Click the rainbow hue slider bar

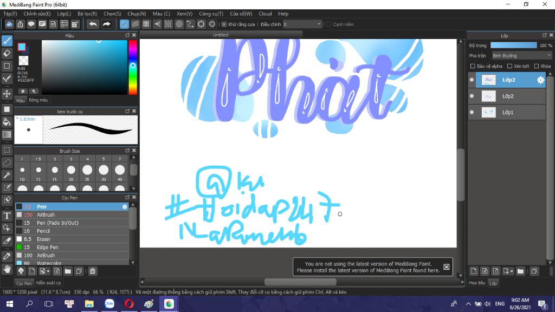(133, 67)
